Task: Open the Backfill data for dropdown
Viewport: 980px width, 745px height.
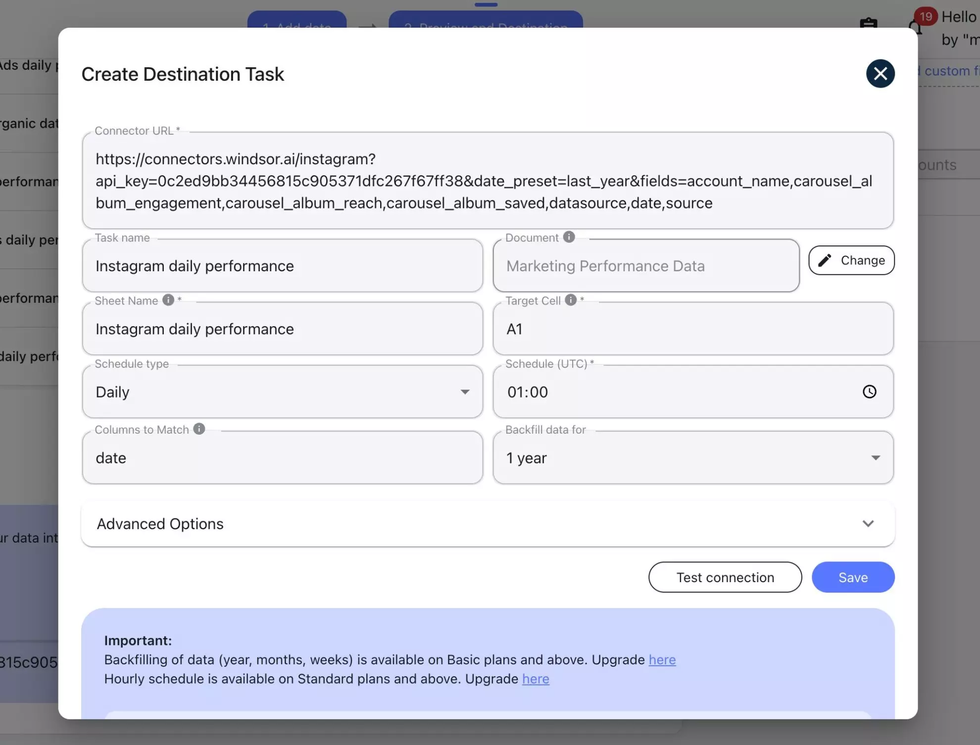Action: [x=876, y=457]
